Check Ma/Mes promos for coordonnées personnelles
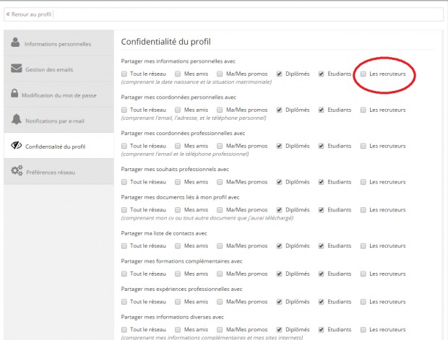The width and height of the screenshot is (448, 340). 220,110
